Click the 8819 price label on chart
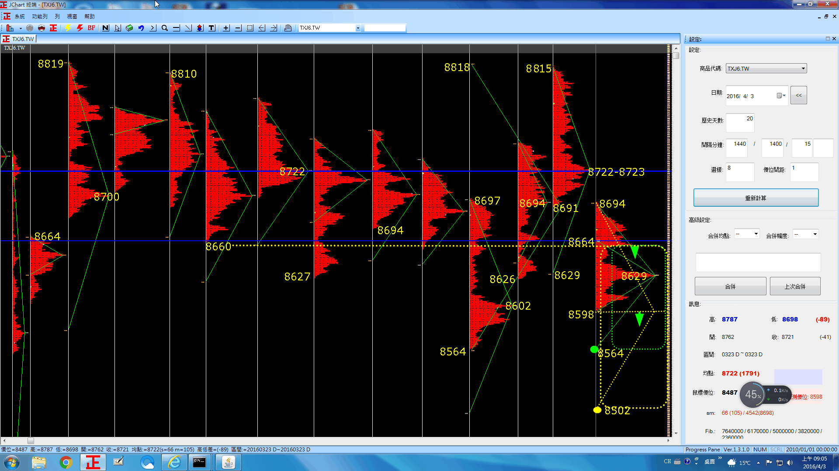This screenshot has height=471, width=839. point(51,64)
